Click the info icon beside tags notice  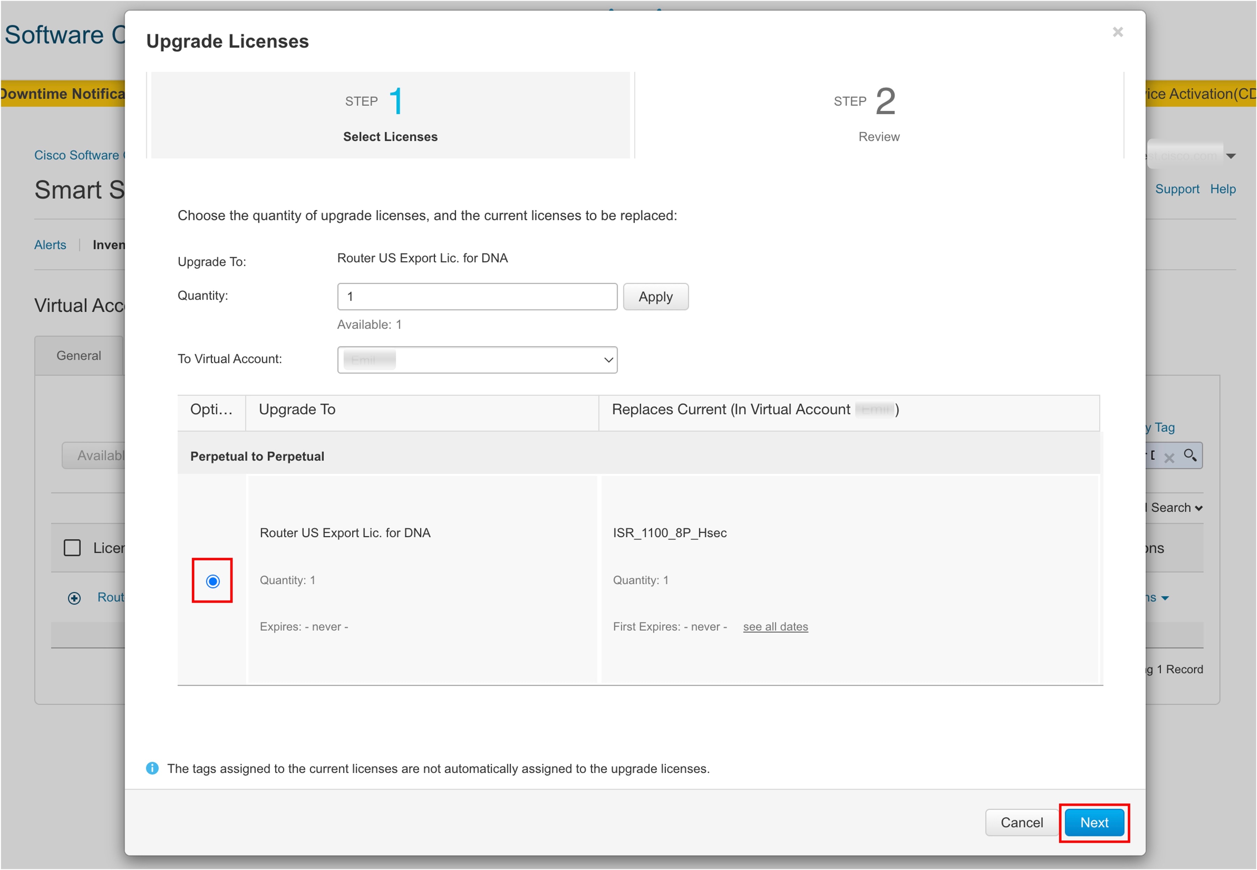(x=153, y=768)
